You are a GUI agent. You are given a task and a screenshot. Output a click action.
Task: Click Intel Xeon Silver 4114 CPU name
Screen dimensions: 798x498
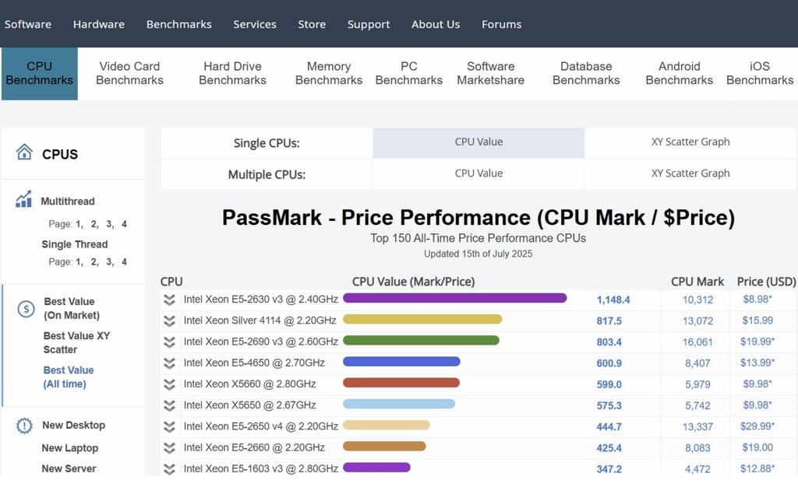point(260,321)
